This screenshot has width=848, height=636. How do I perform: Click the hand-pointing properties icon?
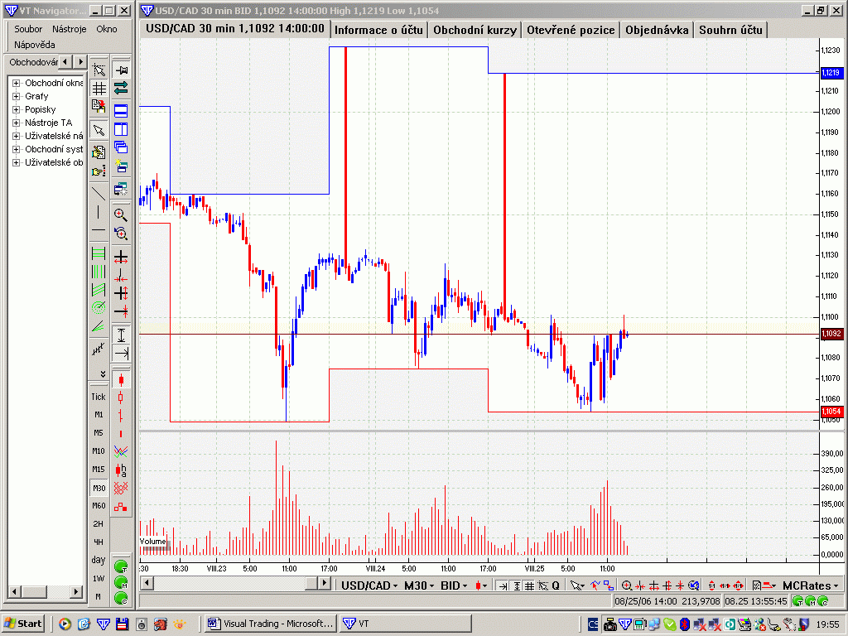click(x=99, y=171)
